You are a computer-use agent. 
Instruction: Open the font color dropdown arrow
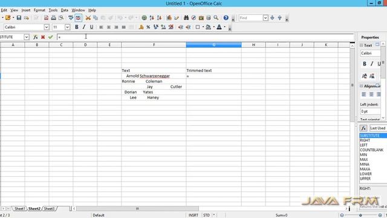pyautogui.click(x=224, y=27)
